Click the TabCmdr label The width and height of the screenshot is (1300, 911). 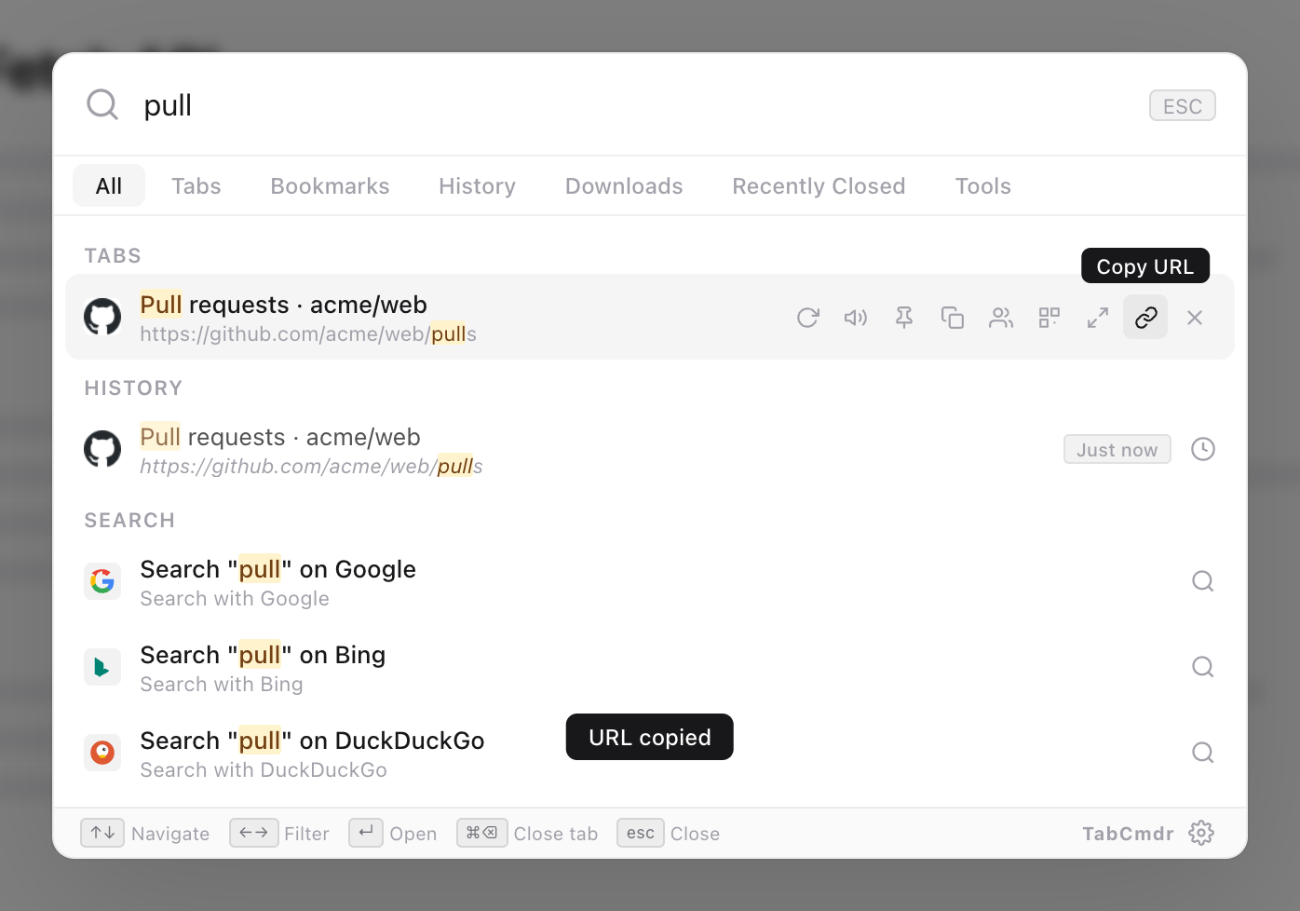[1128, 834]
